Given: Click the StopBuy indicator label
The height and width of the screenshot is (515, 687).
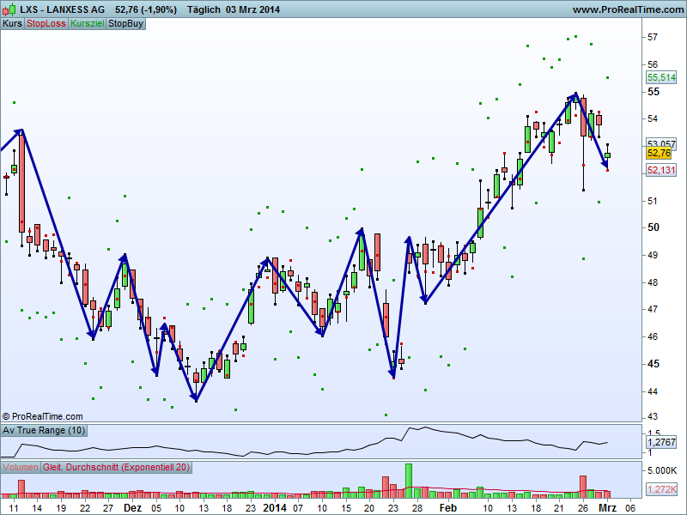Looking at the screenshot, I should pyautogui.click(x=125, y=23).
